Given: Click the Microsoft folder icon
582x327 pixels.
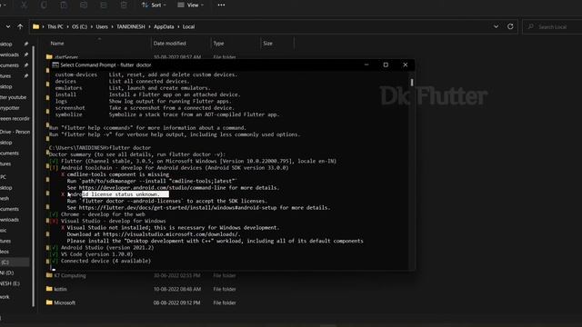Looking at the screenshot, I should (49, 302).
